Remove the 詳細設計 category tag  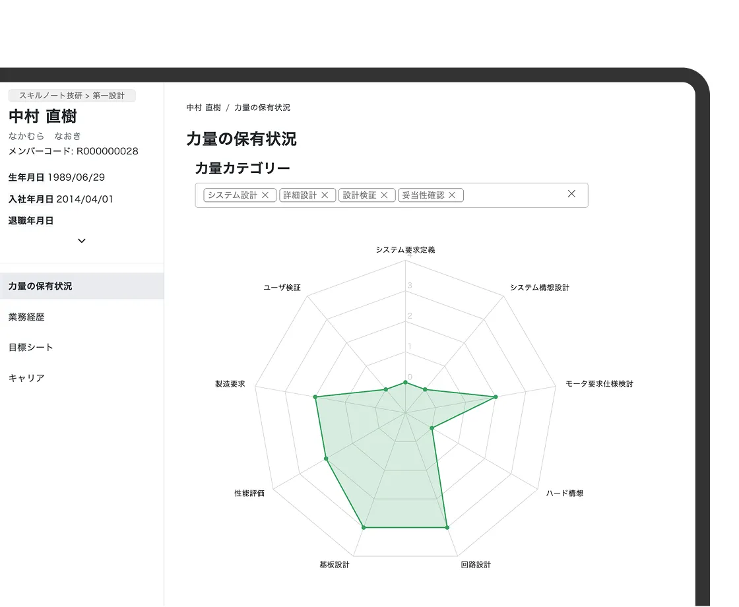(x=325, y=195)
